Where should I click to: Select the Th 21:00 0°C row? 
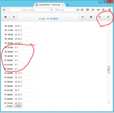coord(19,47)
